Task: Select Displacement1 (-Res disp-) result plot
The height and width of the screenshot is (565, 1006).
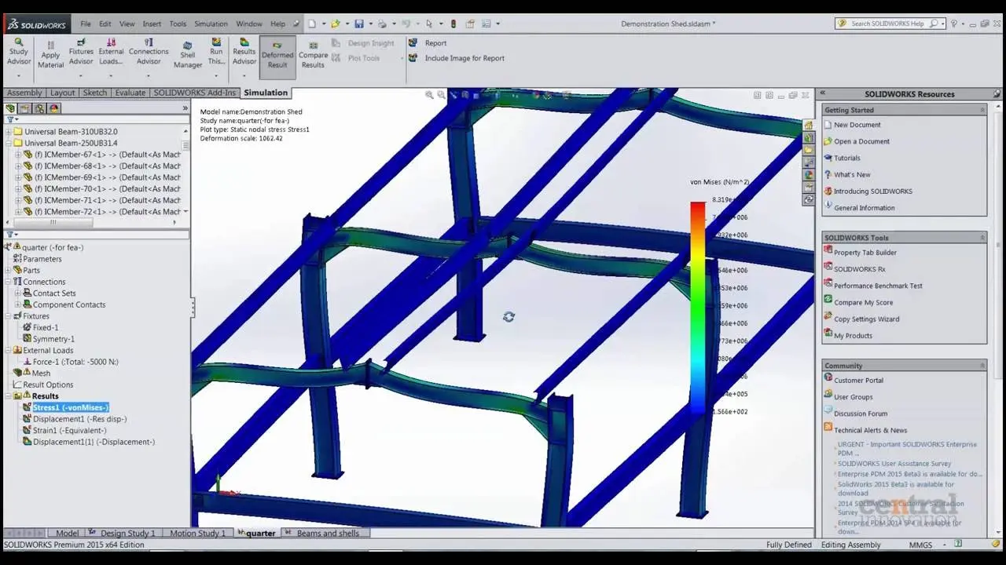Action: pyautogui.click(x=79, y=419)
